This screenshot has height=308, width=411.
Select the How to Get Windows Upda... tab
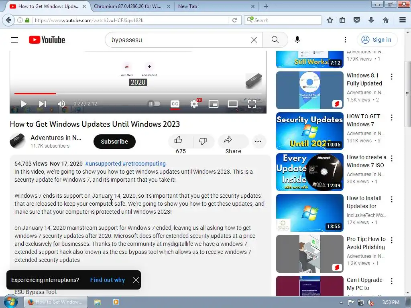tap(49, 6)
